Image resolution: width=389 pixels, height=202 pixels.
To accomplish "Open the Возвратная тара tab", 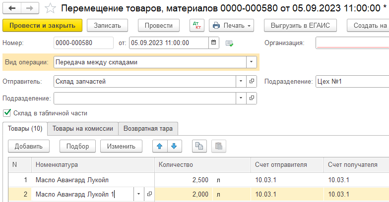I will point(148,128).
